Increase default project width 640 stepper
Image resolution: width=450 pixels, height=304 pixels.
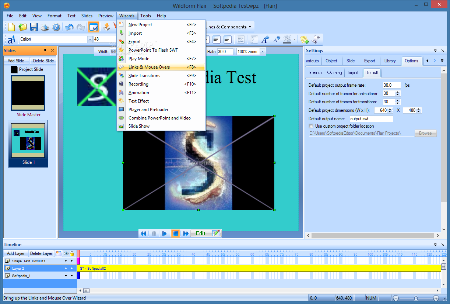(x=390, y=109)
